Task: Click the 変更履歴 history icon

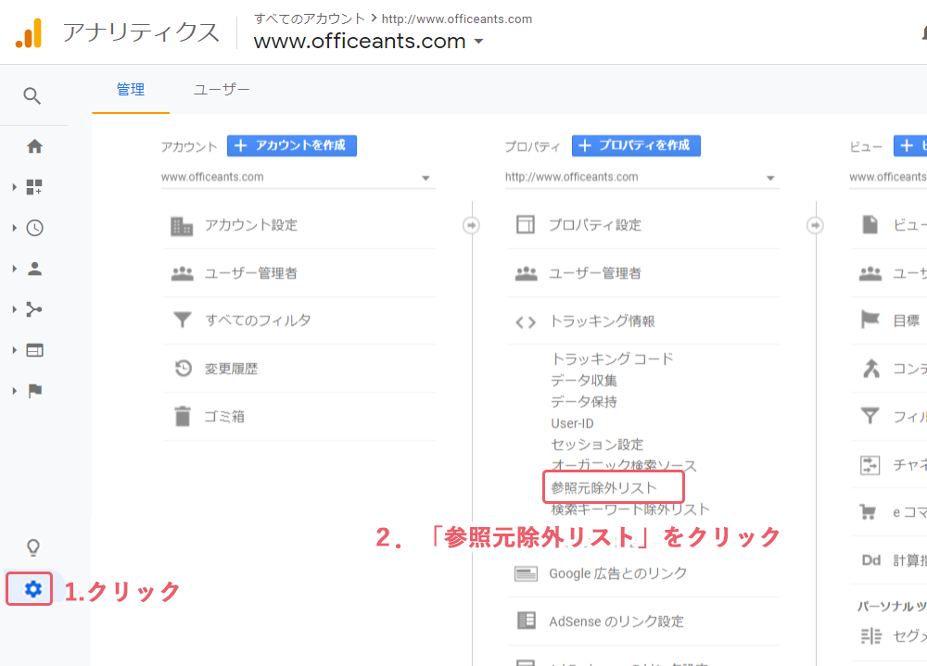Action: 184,368
